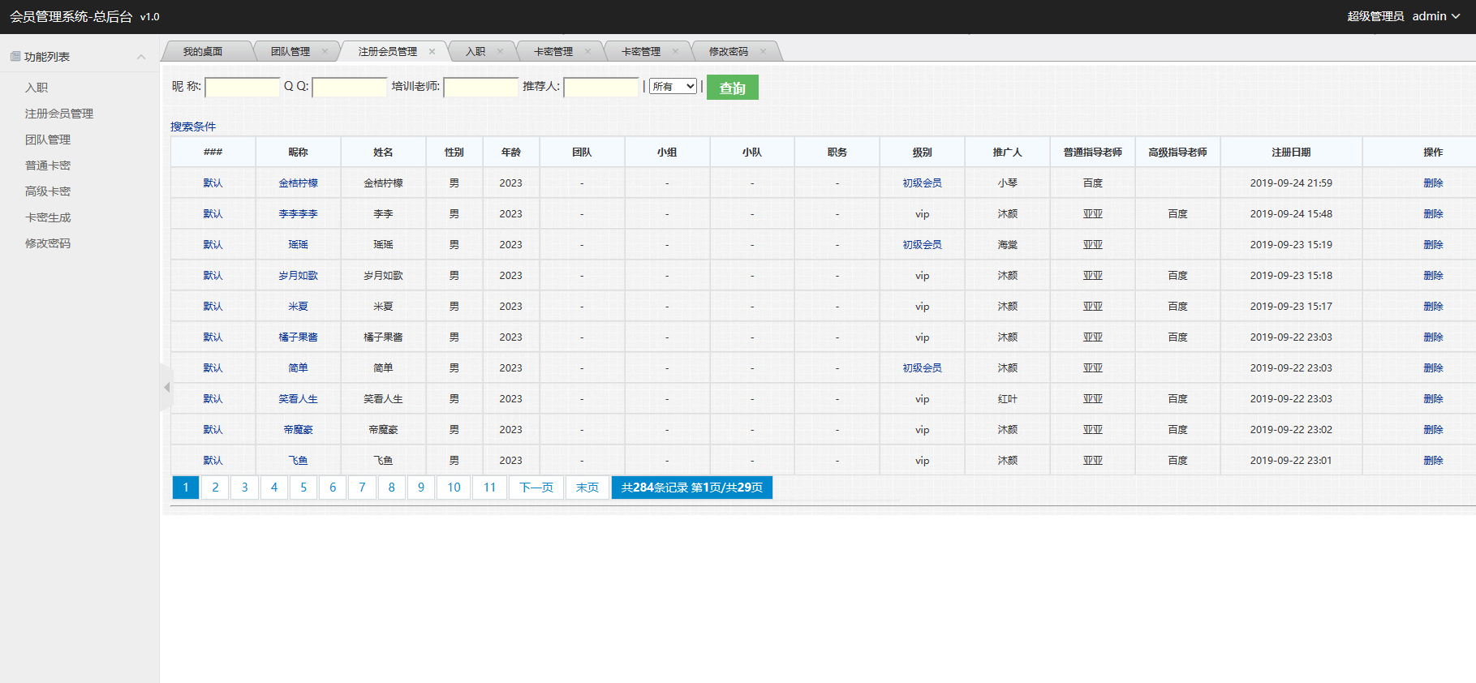
Task: Focus the 昵称 input field
Action: coord(243,87)
